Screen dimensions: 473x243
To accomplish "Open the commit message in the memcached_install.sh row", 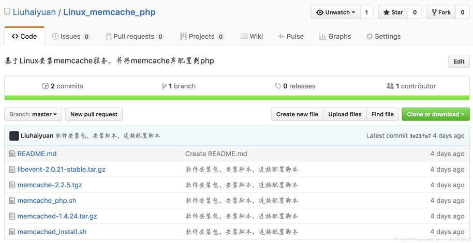I will [x=242, y=232].
